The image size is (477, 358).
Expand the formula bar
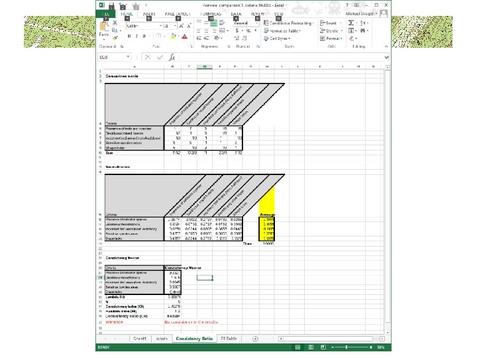click(x=386, y=57)
